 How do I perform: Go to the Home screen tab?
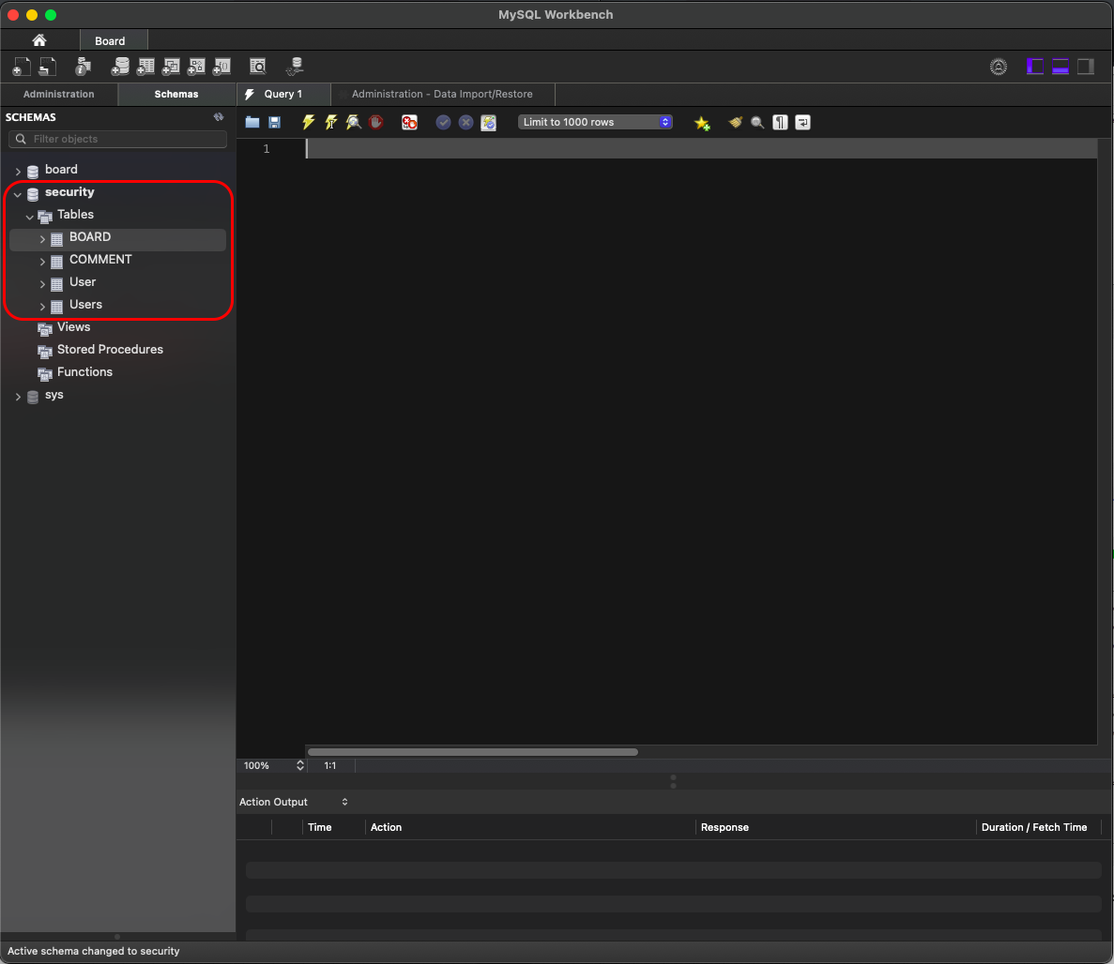[39, 40]
